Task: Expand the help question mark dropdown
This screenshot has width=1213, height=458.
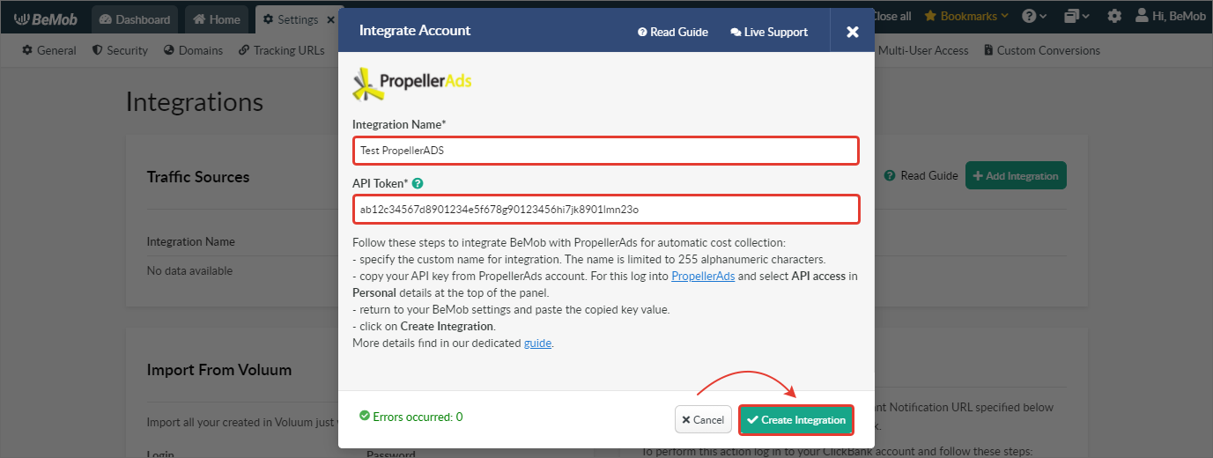Action: (1034, 16)
